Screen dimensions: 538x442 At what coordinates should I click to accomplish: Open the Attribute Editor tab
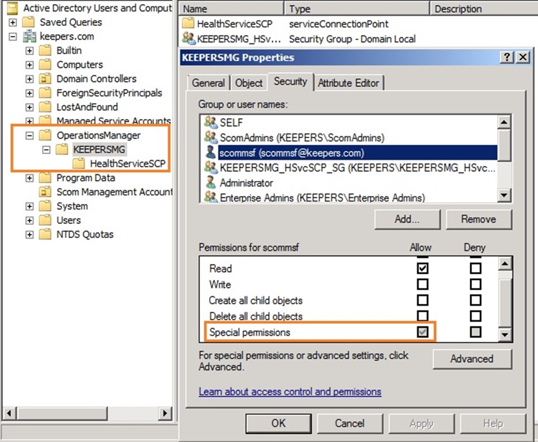348,82
